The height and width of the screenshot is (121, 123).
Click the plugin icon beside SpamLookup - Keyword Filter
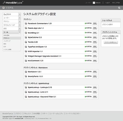tap(26, 97)
